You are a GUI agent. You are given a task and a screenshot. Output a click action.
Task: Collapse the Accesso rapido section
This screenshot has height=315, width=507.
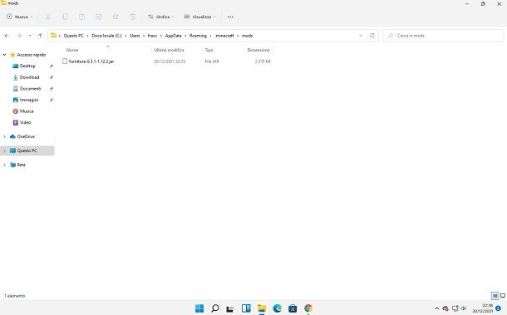click(4, 55)
